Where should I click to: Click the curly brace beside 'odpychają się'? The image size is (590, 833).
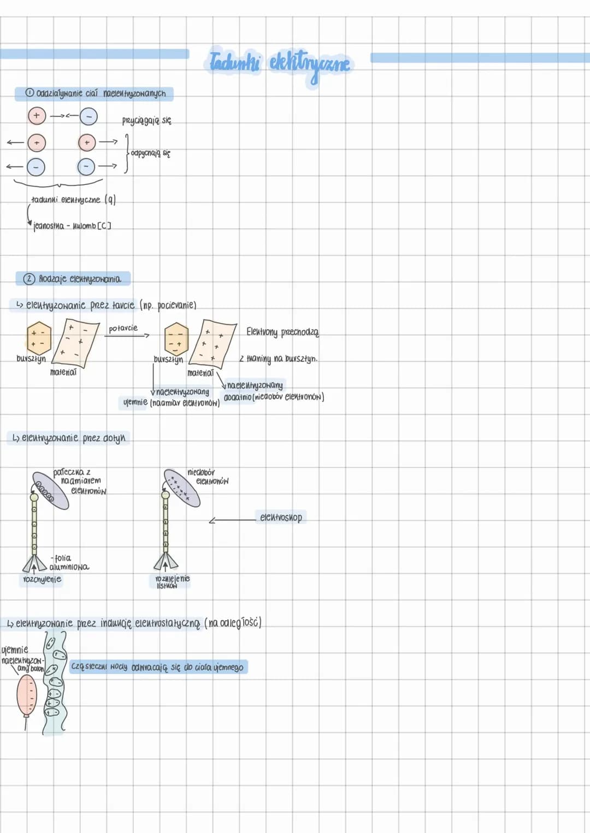click(x=127, y=153)
